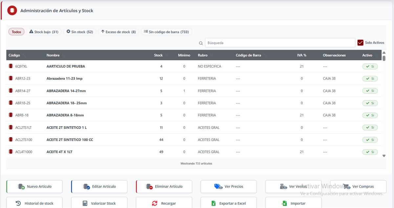
Task: Filter by Sin código de barra (733)
Action: coord(166,32)
